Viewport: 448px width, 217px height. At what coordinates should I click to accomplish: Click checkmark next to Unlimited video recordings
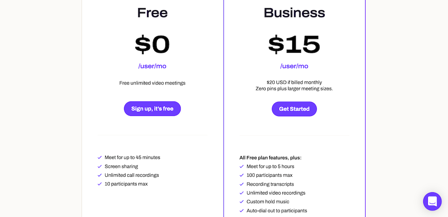tap(242, 193)
